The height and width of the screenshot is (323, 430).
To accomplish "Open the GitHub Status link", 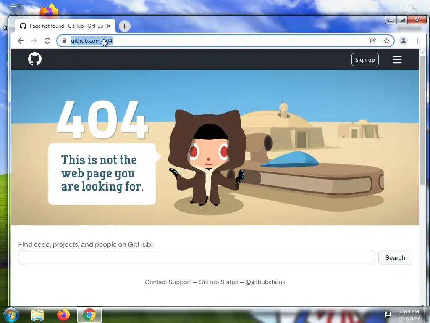I will [218, 282].
